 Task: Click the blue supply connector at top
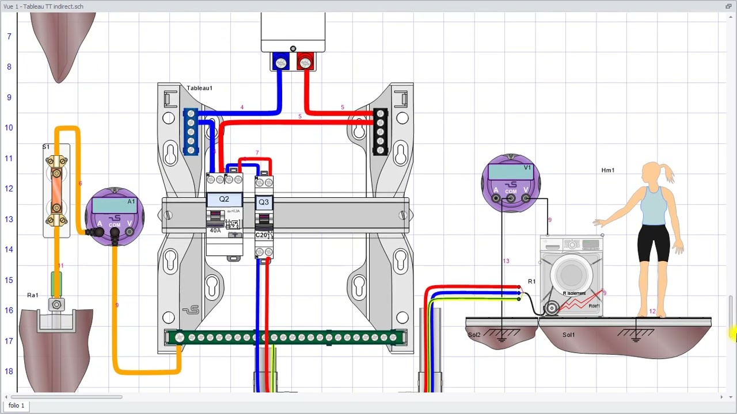point(280,62)
